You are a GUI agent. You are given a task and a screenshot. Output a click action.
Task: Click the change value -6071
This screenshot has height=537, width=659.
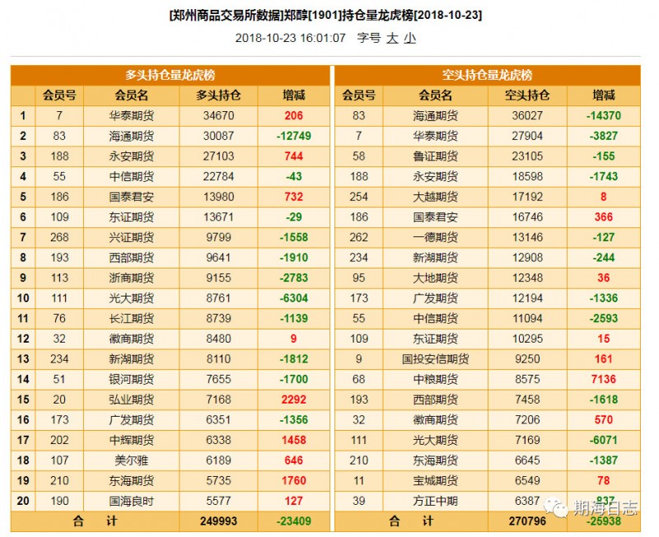[x=604, y=440]
